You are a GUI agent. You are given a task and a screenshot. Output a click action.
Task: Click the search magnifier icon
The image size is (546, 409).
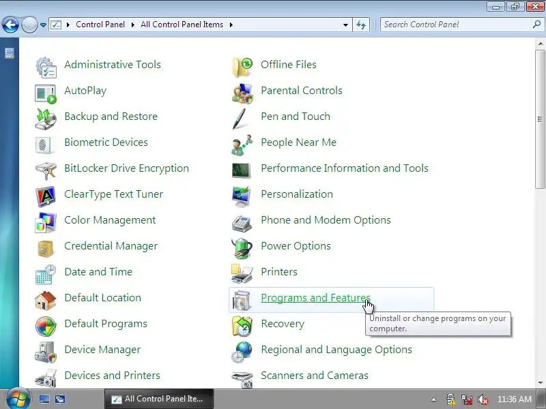(536, 25)
